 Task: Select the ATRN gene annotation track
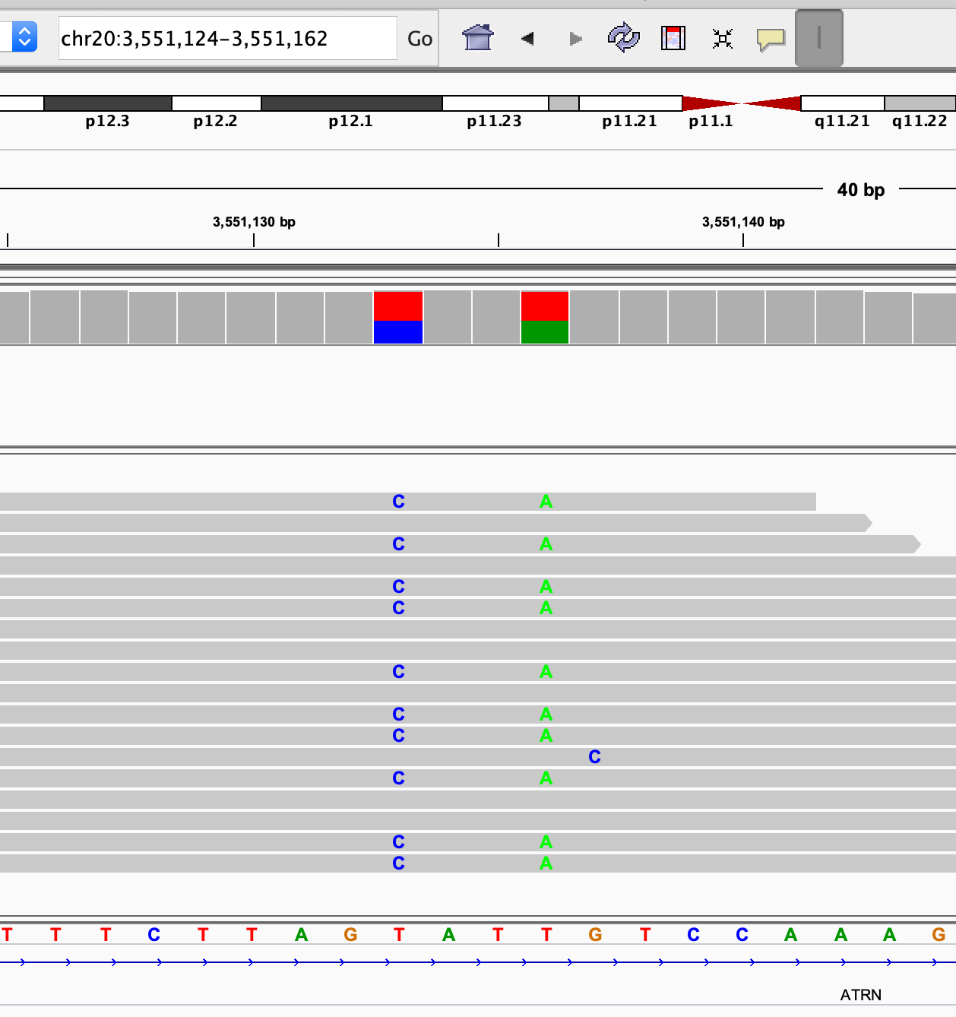pos(859,994)
